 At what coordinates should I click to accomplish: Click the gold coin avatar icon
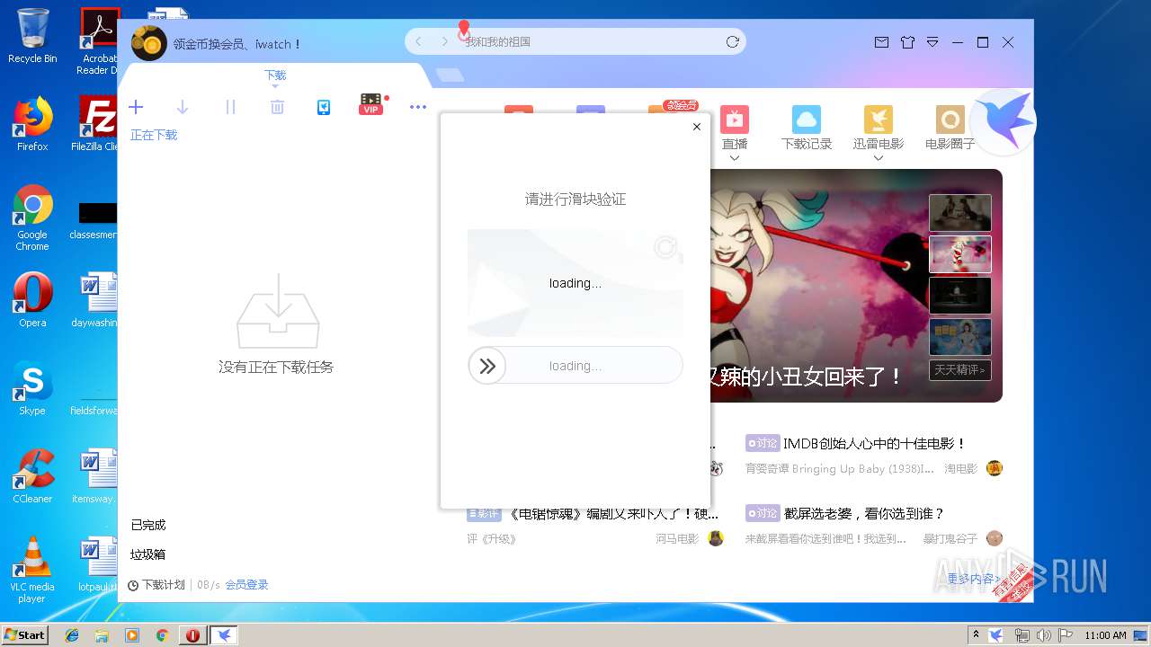(x=149, y=43)
